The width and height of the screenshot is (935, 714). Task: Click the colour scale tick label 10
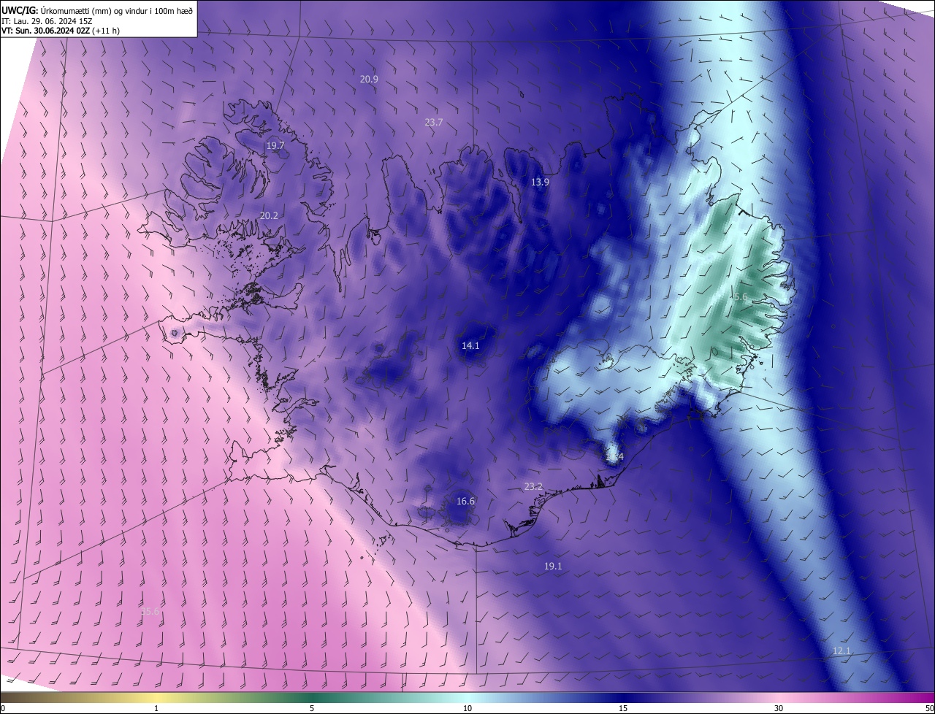click(467, 708)
